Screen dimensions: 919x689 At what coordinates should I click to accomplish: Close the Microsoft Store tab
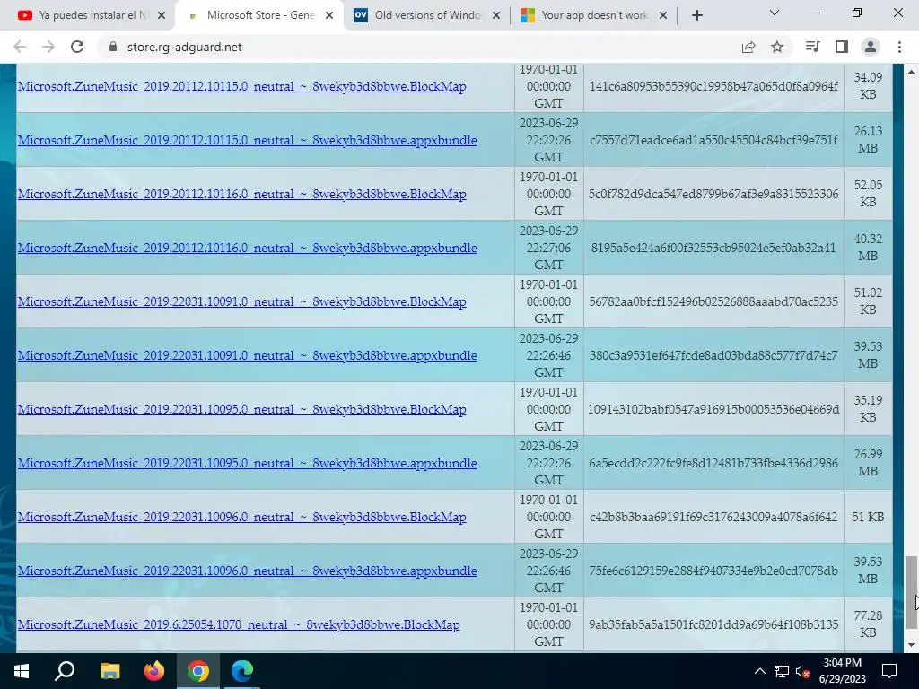pyautogui.click(x=329, y=16)
